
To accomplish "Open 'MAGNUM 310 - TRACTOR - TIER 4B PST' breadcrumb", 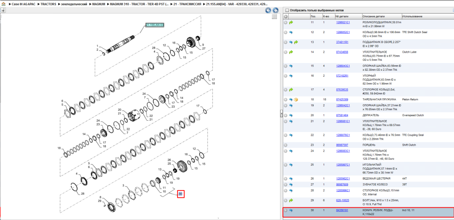I will tap(139, 5).
